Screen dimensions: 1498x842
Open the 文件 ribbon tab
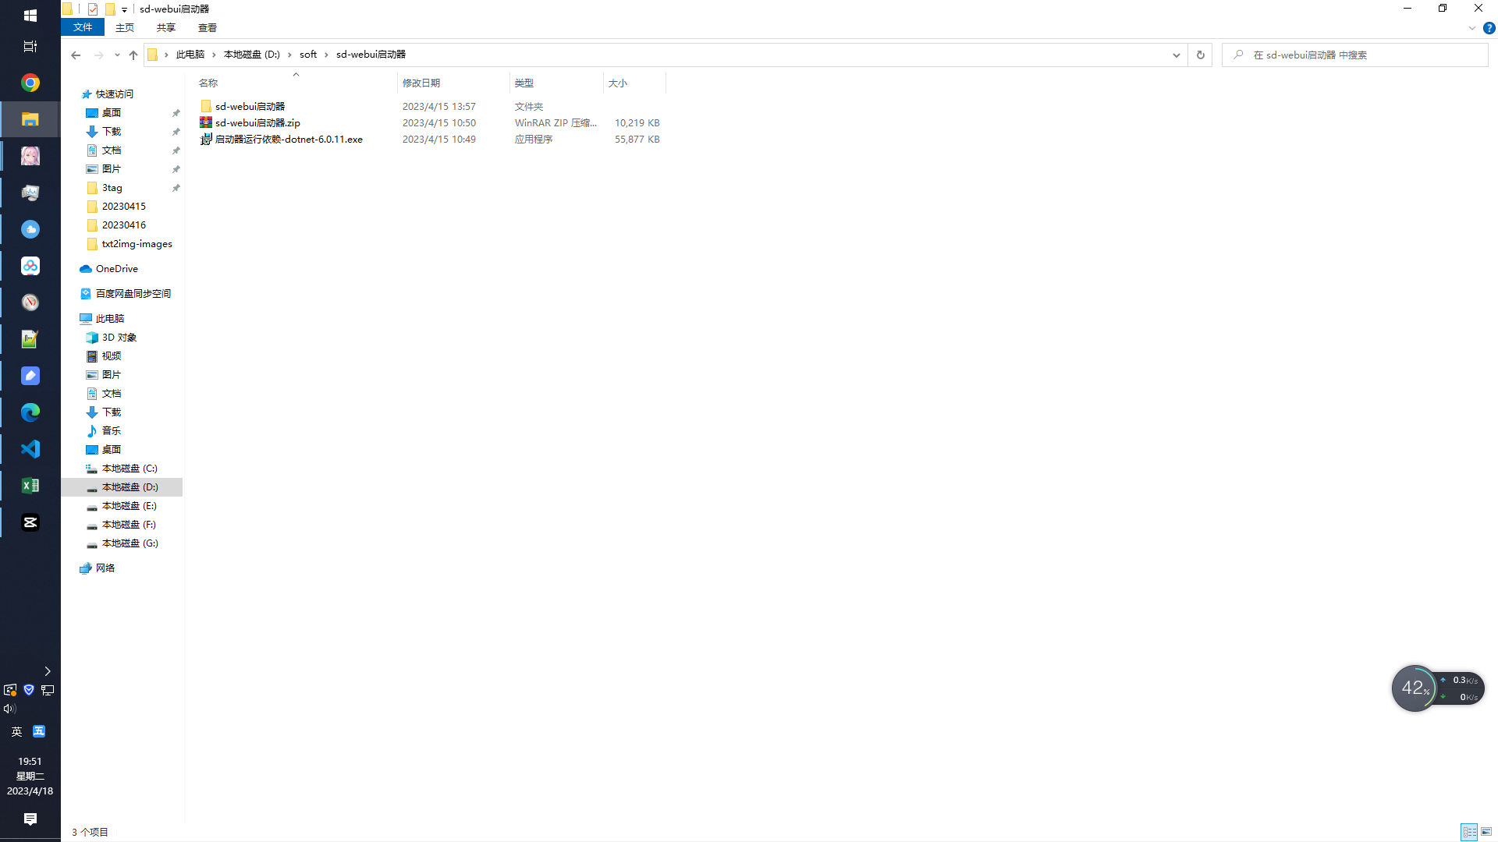click(83, 27)
